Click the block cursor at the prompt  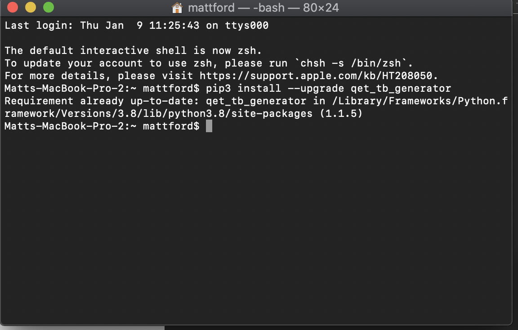point(209,126)
